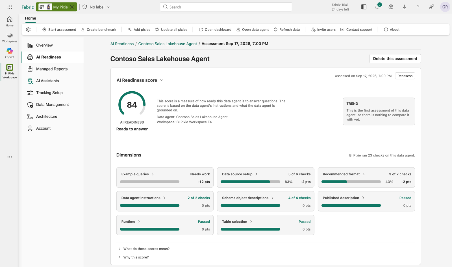
Task: Follow Contoso Sales Lakehouse Agent breadcrumb link
Action: [168, 44]
